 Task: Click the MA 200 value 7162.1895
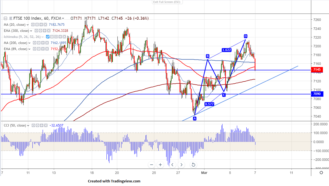coord(59,43)
